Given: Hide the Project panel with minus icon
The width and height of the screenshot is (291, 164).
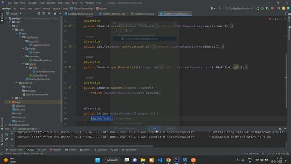Looking at the screenshot, I should (x=60, y=14).
